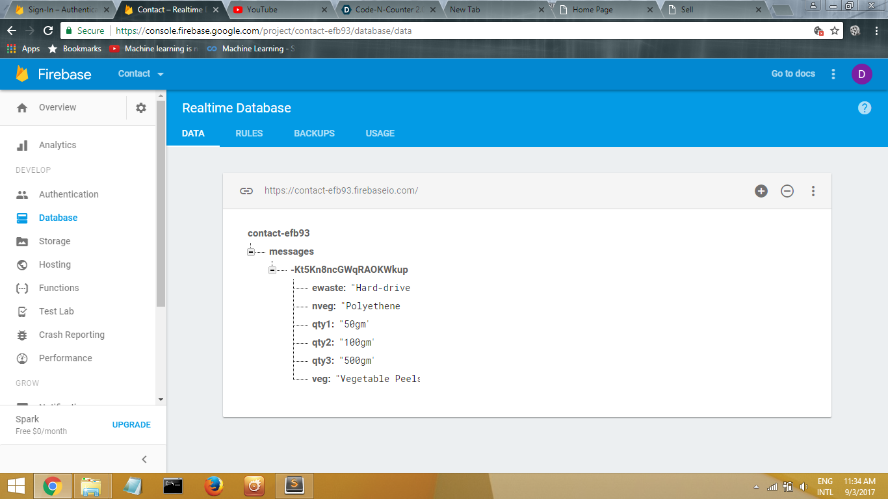
Task: Click the Authentication people icon
Action: click(22, 194)
